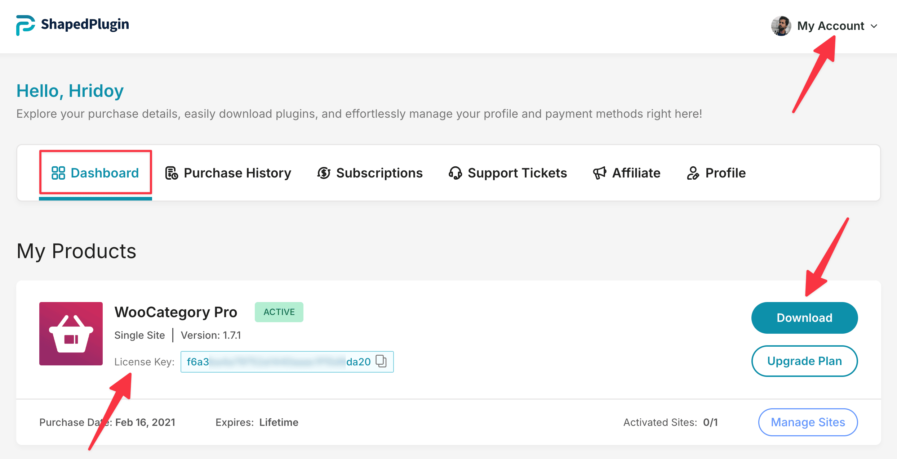Click the Dashboard grid icon

coord(58,173)
